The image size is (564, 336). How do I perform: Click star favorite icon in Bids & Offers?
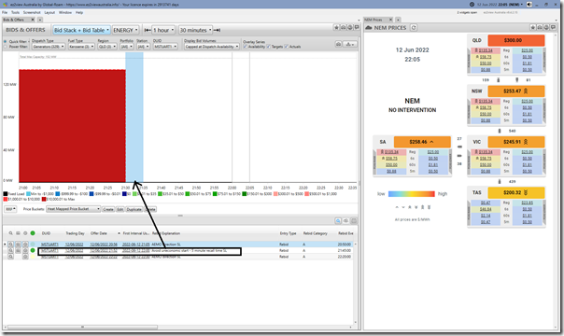point(336,27)
